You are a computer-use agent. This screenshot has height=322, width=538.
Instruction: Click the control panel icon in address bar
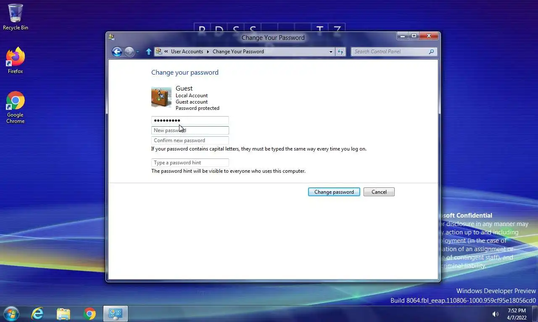(x=158, y=52)
